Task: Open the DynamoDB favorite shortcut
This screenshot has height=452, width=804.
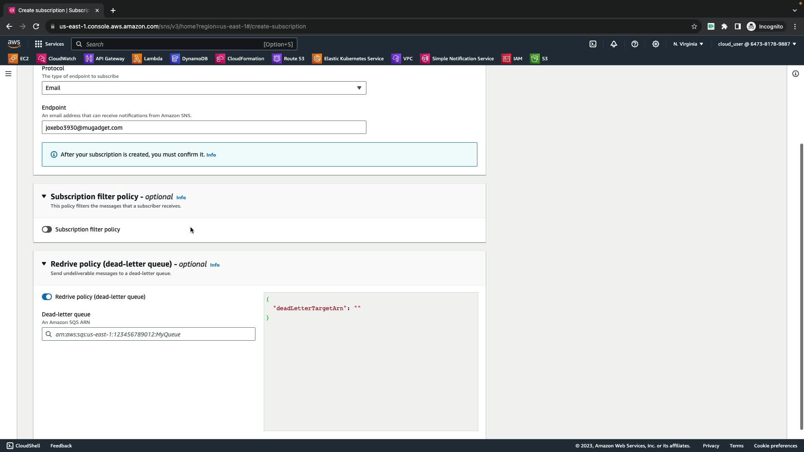Action: point(189,59)
